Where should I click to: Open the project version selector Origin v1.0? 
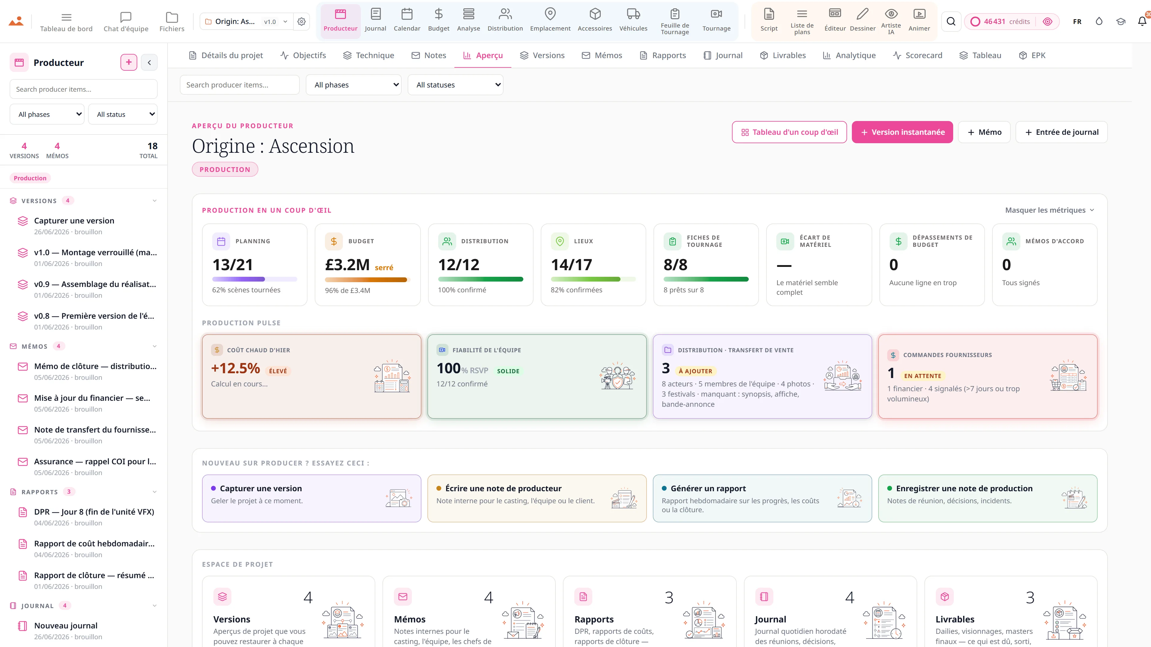click(x=246, y=22)
